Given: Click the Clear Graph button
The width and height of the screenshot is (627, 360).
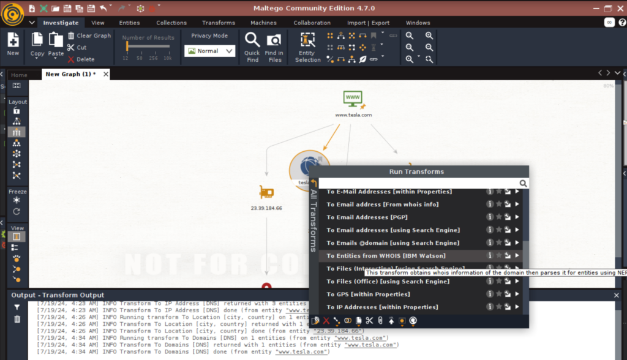Looking at the screenshot, I should [x=89, y=36].
